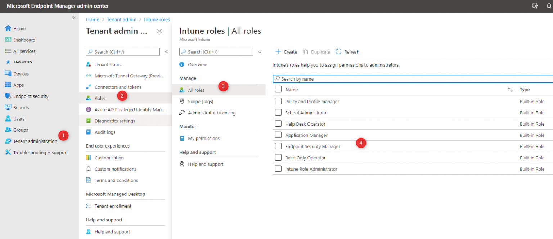Check the Help Desk Operator role checkbox
The width and height of the screenshot is (553, 239).
278,123
